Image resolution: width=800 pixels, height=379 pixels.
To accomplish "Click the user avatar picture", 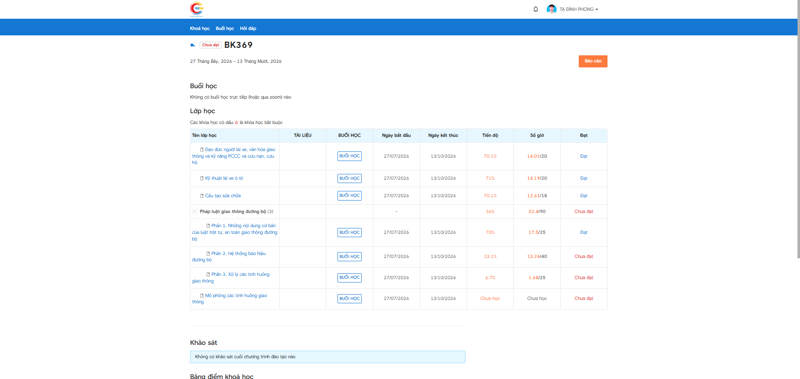I will coord(552,9).
